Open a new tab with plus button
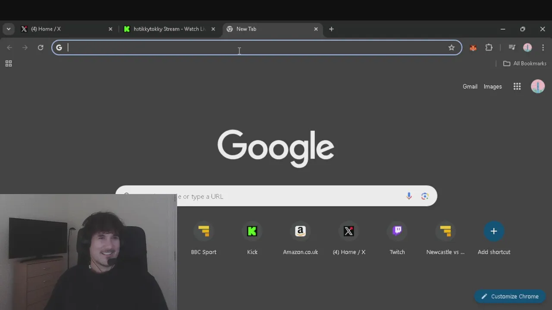This screenshot has width=552, height=310. tap(331, 29)
